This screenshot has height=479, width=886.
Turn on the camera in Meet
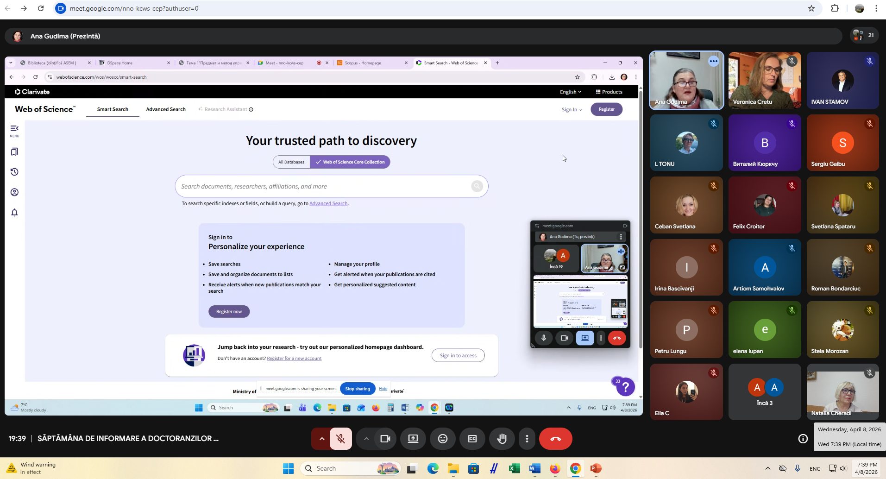385,439
